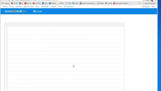
Task: Click the Вход login link
Action: tap(153, 7)
